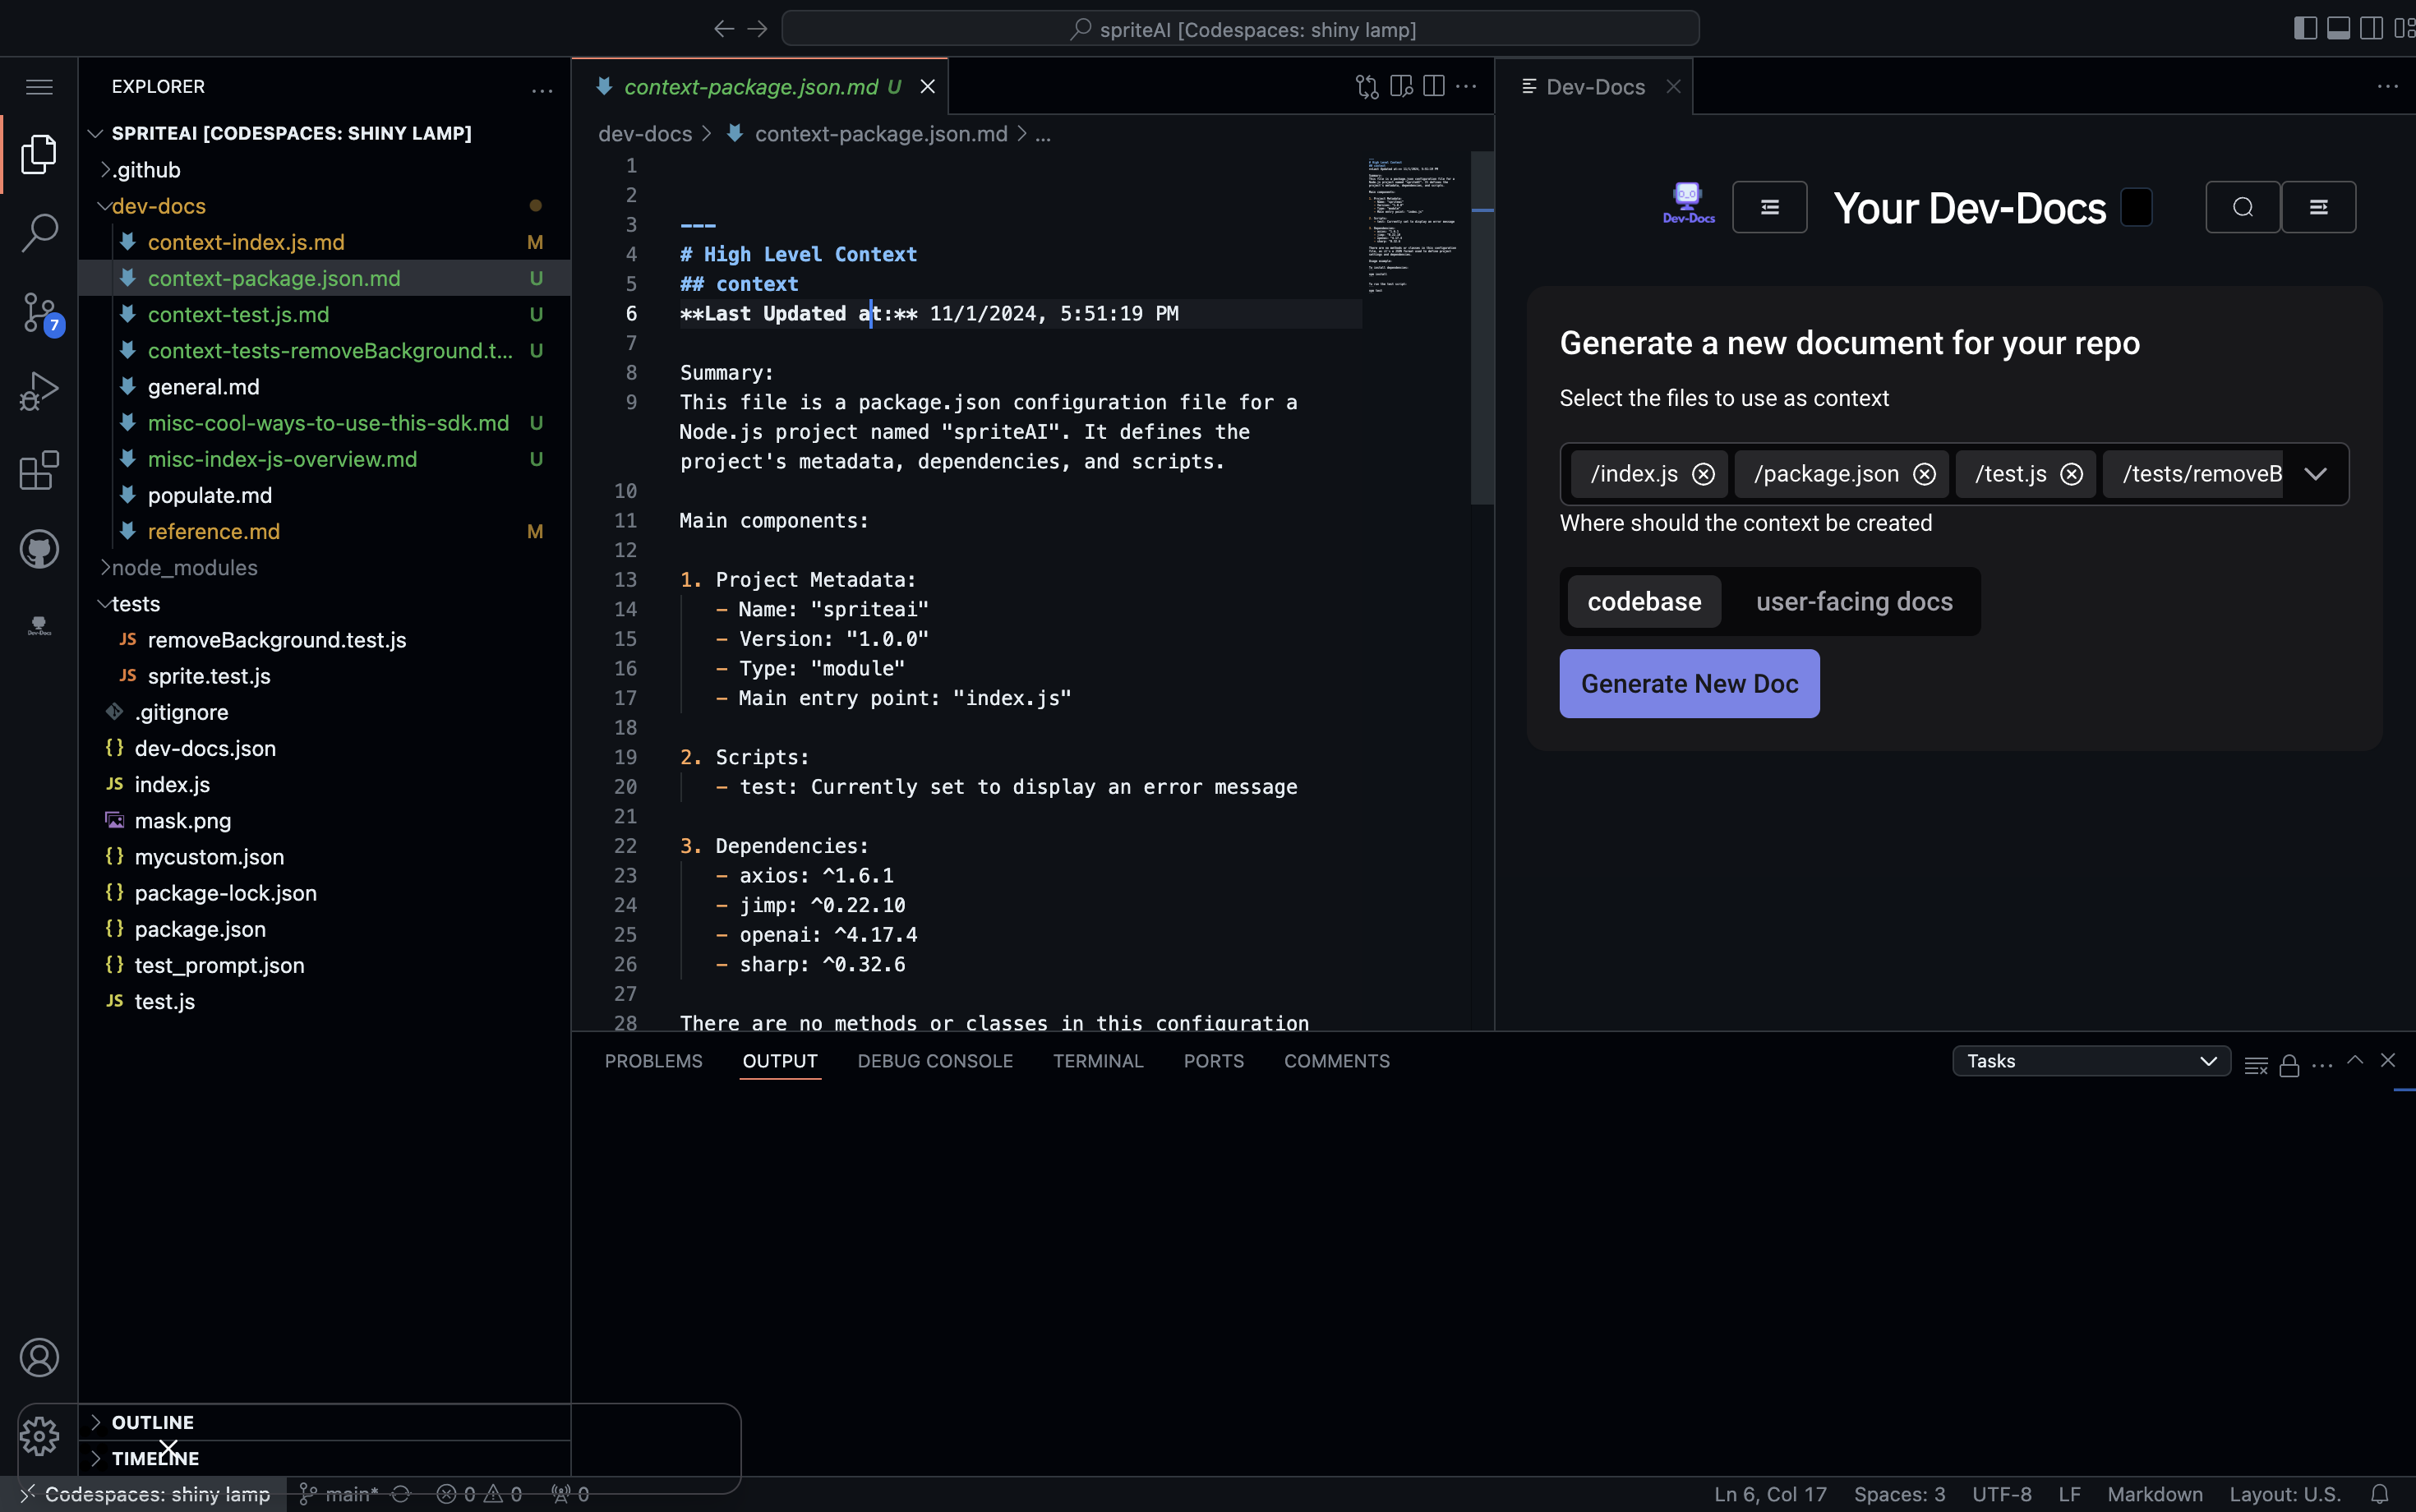The width and height of the screenshot is (2416, 1512).
Task: Open the Search view in activity bar
Action: [39, 232]
